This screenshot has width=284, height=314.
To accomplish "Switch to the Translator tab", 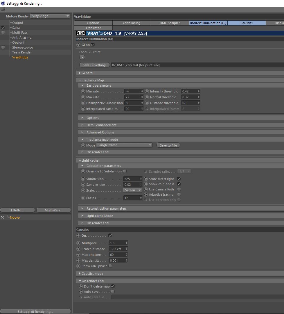I will (x=93, y=28).
